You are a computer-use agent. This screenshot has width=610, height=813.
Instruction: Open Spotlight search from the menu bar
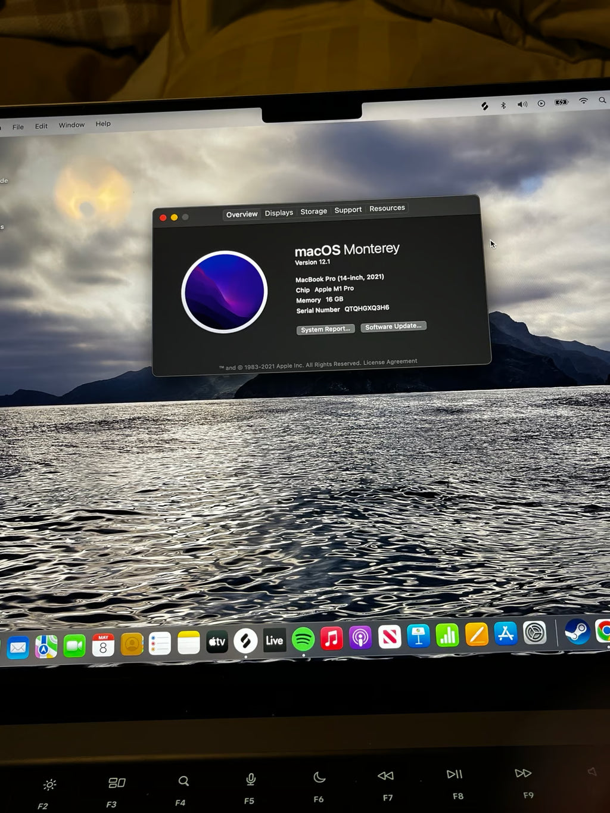pyautogui.click(x=602, y=101)
